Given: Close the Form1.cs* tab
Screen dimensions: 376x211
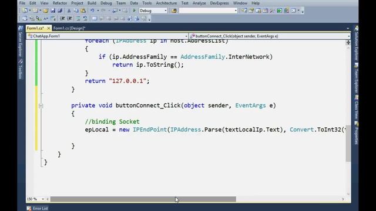Looking at the screenshot, I should pos(49,28).
